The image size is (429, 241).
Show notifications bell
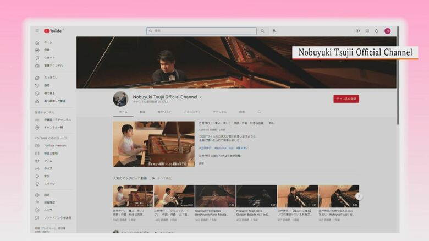coord(376,31)
